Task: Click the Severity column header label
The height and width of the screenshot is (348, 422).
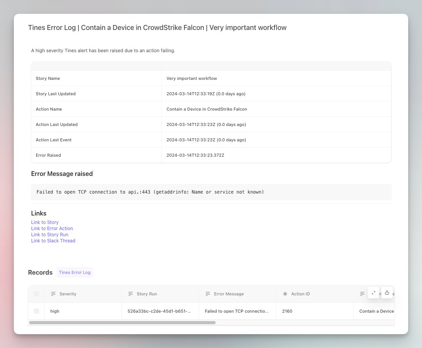Action: pos(68,294)
